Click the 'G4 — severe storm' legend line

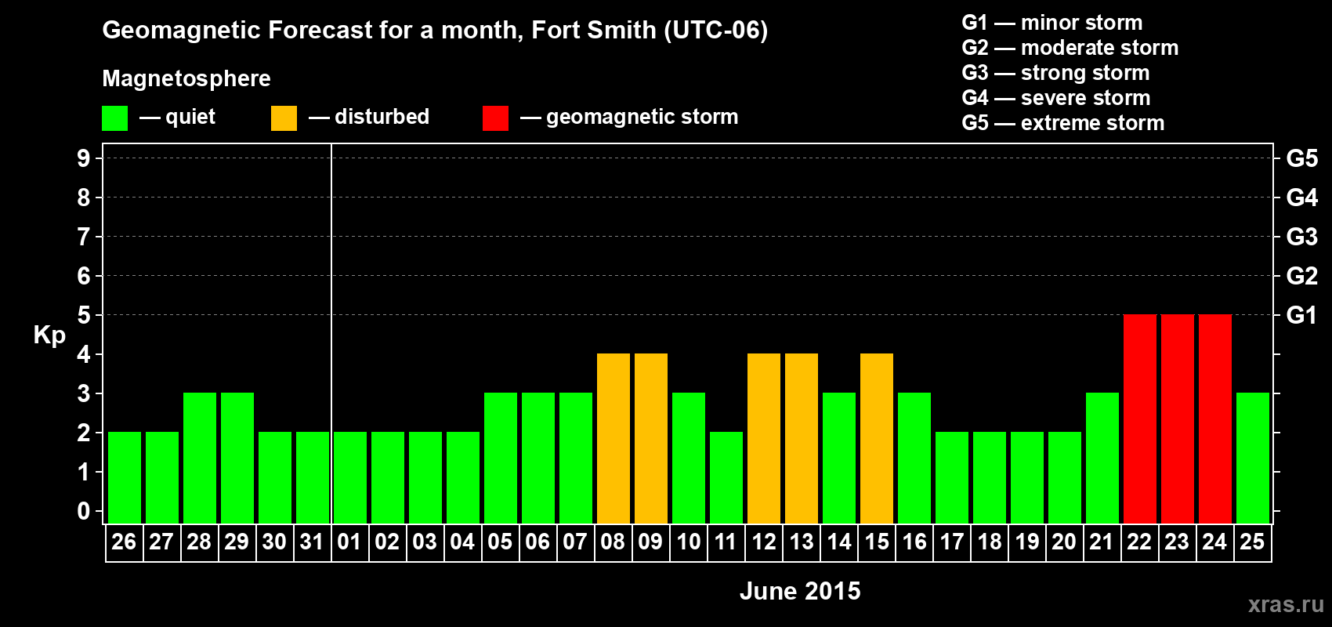[x=1055, y=98]
